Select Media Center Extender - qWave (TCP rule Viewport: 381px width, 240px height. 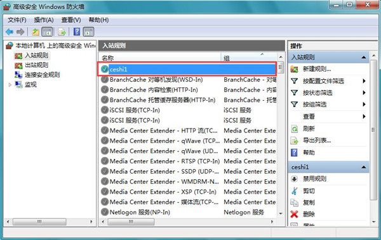[x=164, y=141]
